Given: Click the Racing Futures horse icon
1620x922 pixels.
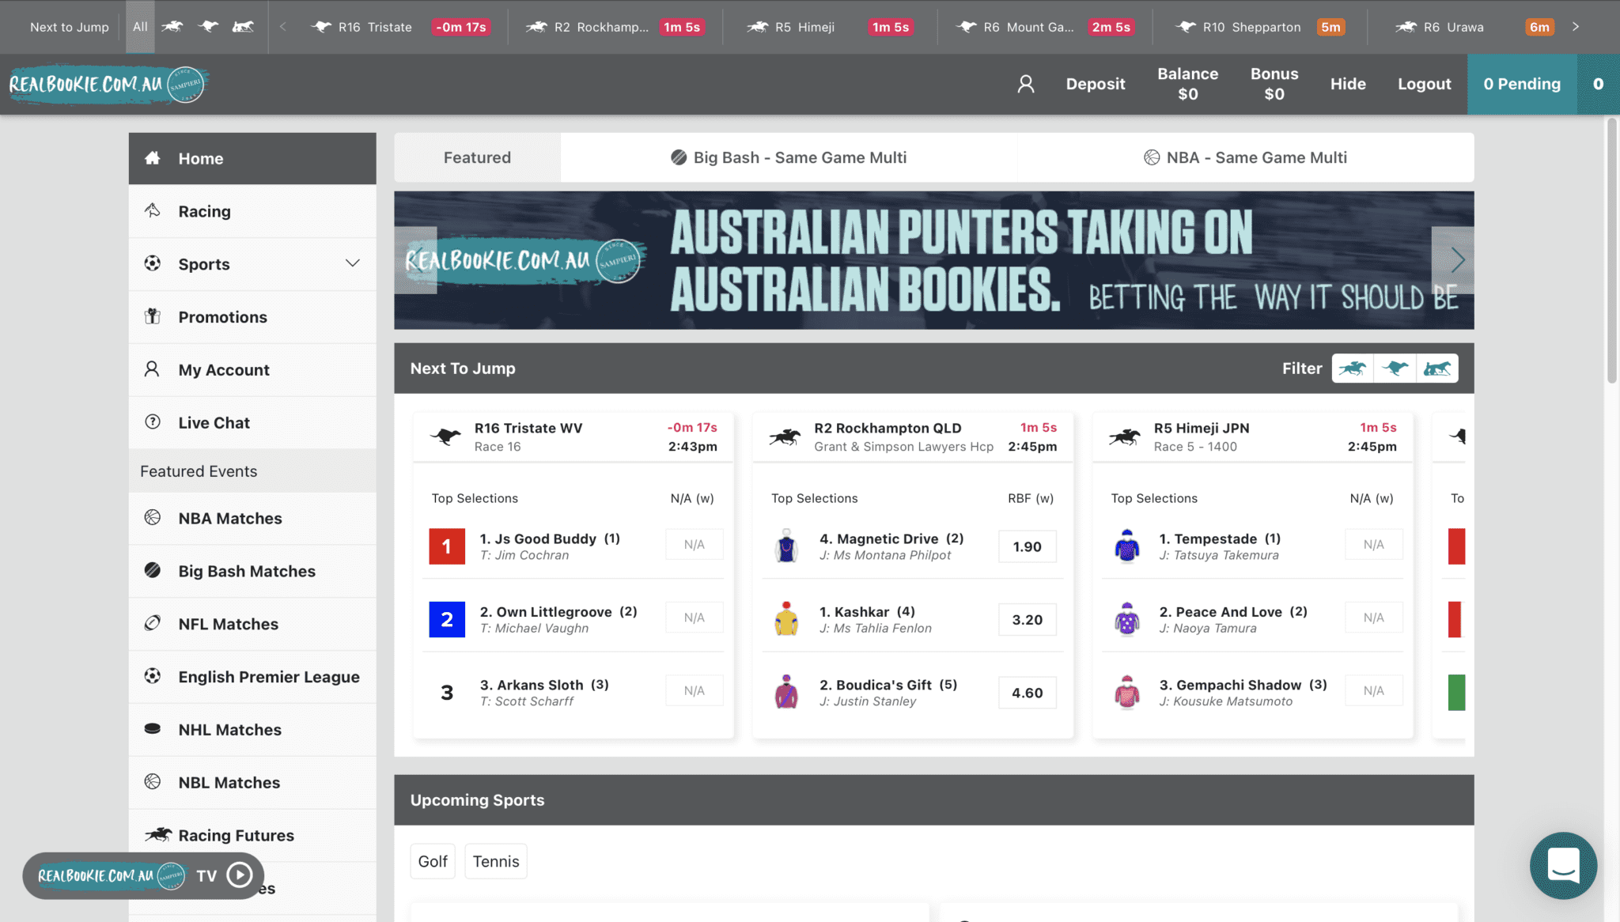Looking at the screenshot, I should click(x=158, y=834).
